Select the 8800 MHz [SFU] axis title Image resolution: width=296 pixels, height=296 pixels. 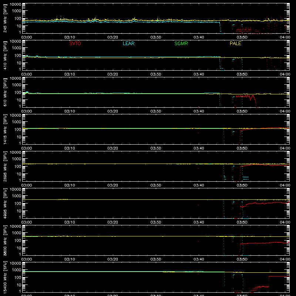(5, 240)
